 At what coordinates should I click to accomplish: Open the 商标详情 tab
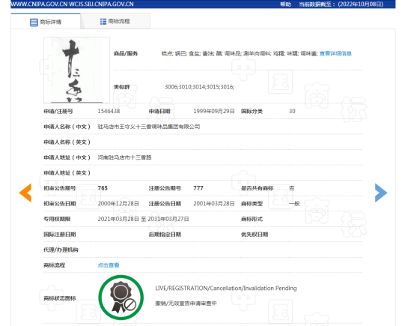pos(46,22)
